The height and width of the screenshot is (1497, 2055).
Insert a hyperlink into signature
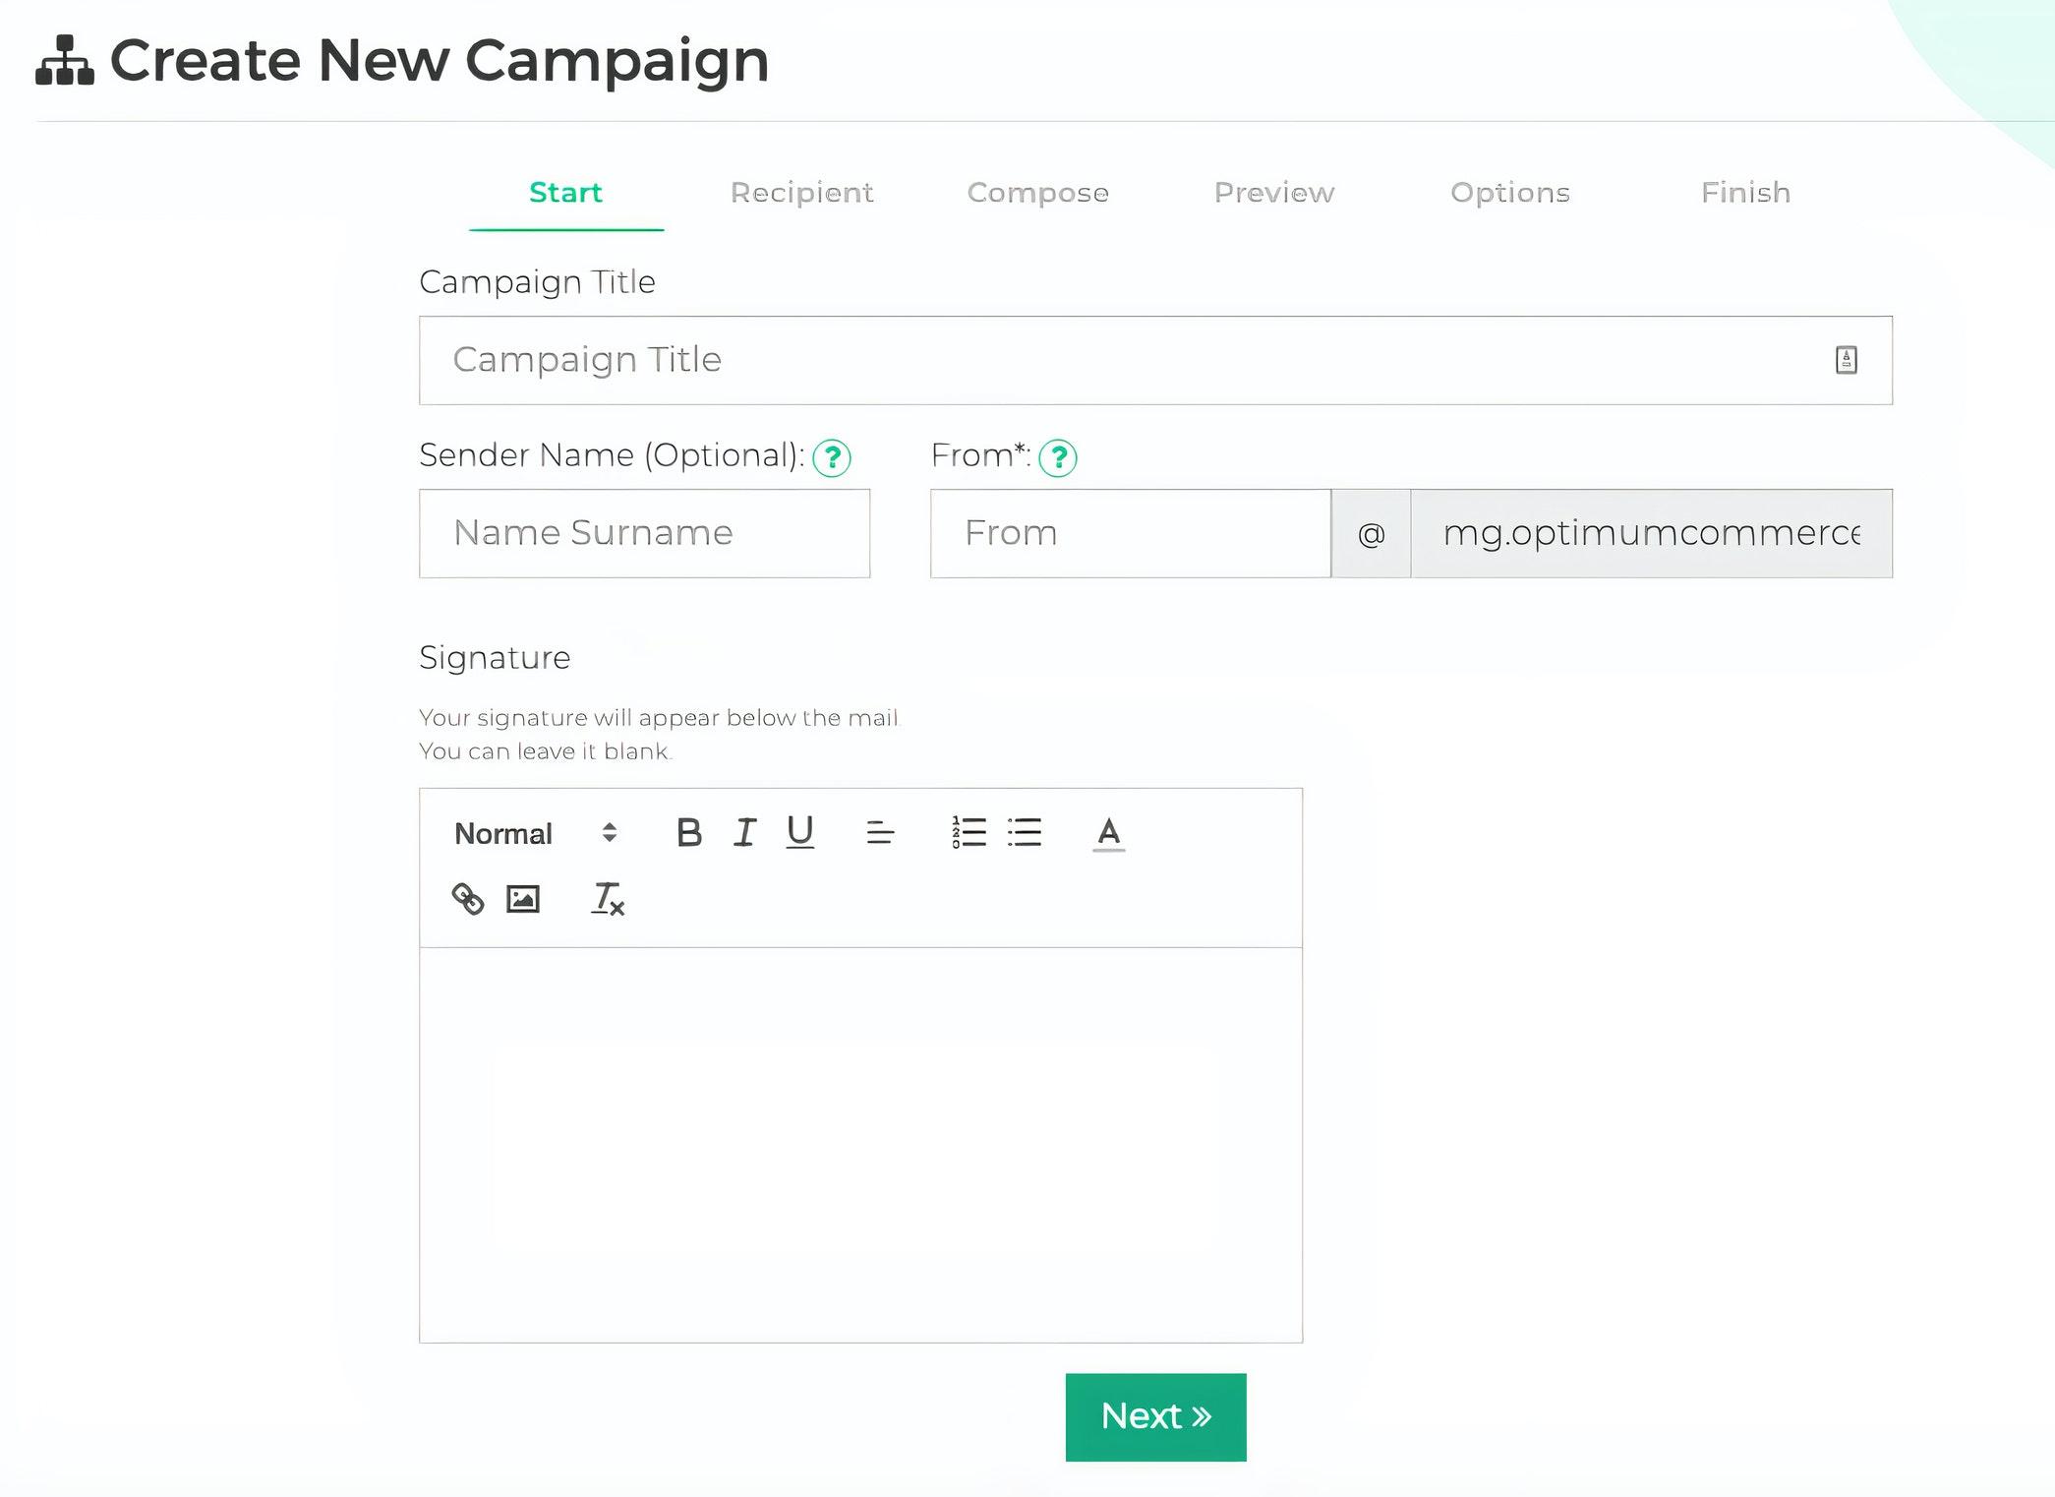click(468, 899)
